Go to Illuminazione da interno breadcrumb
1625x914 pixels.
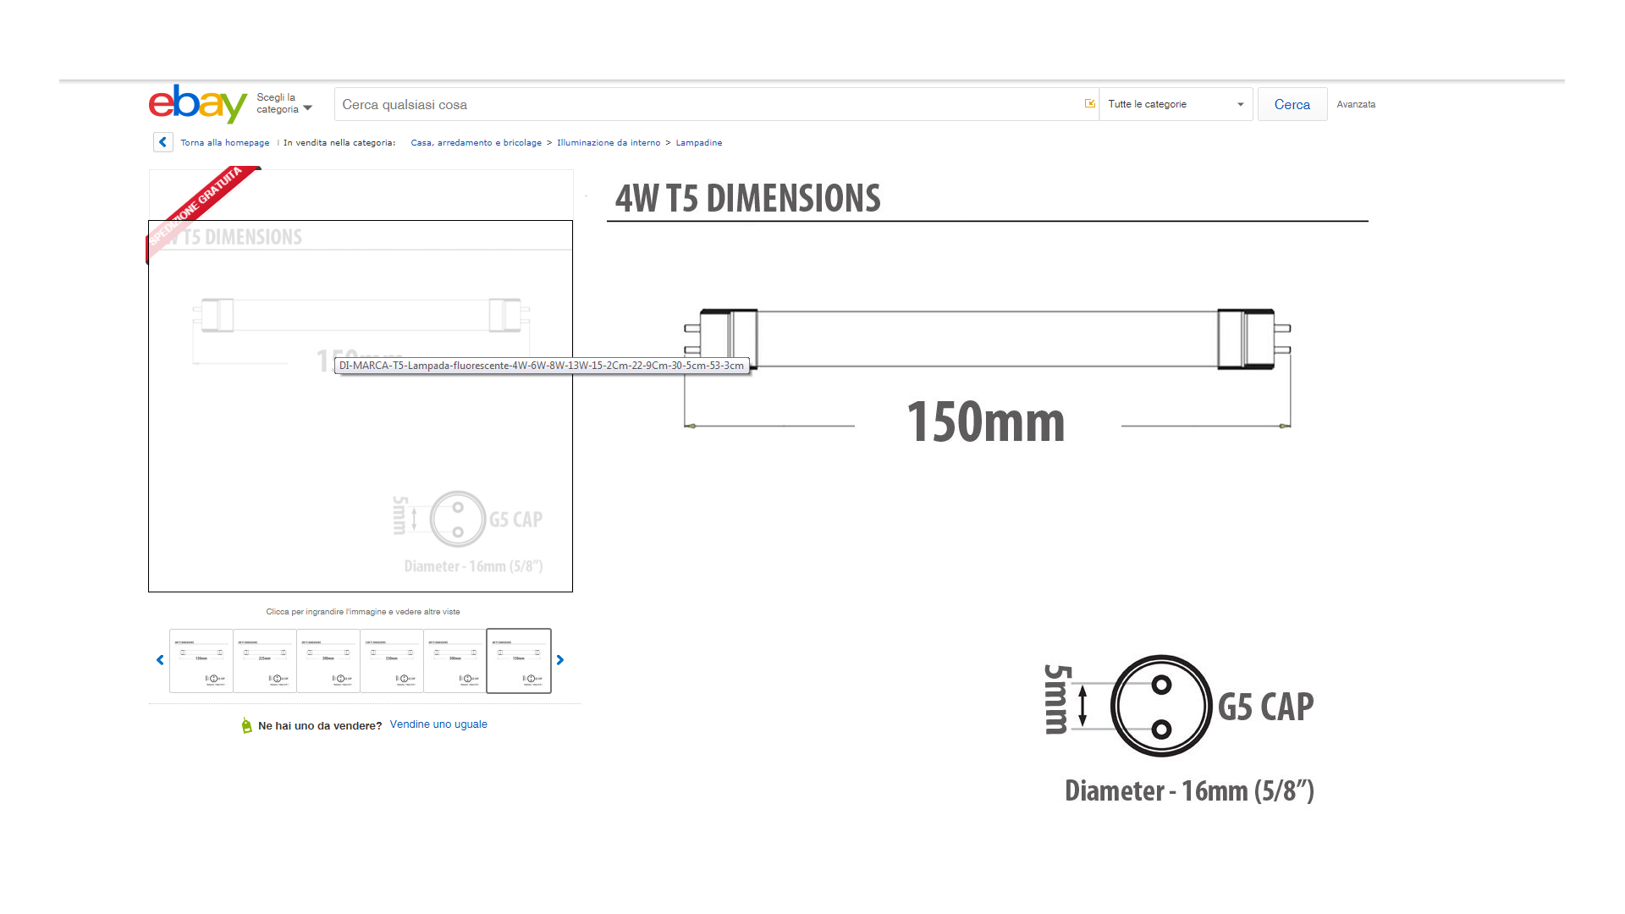(x=608, y=143)
